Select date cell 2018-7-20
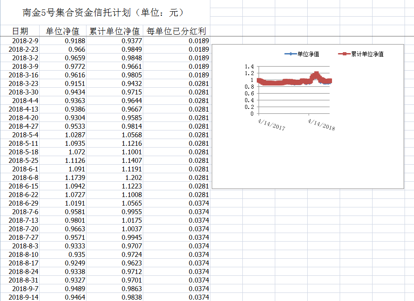This screenshot has width=414, height=301. [x=20, y=229]
